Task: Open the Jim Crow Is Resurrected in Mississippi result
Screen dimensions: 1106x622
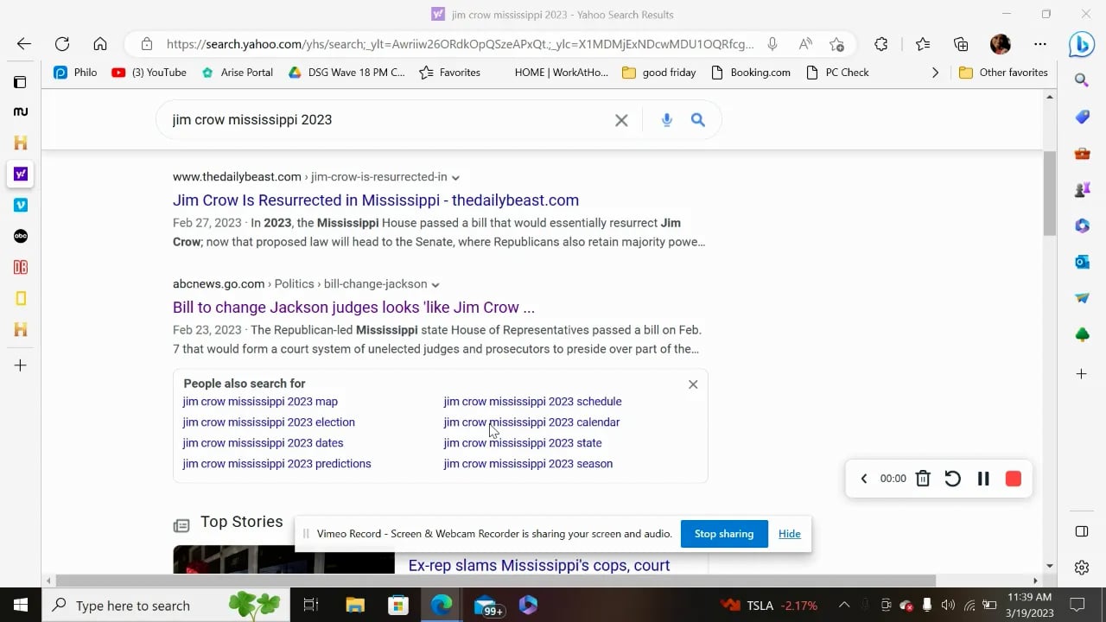Action: tap(376, 200)
